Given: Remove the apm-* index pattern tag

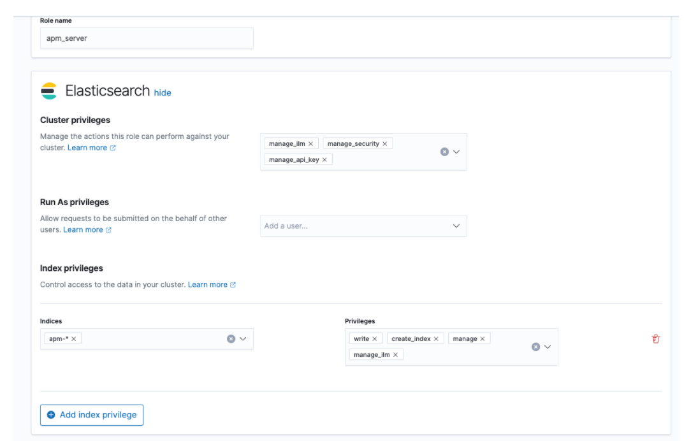Looking at the screenshot, I should click(73, 339).
